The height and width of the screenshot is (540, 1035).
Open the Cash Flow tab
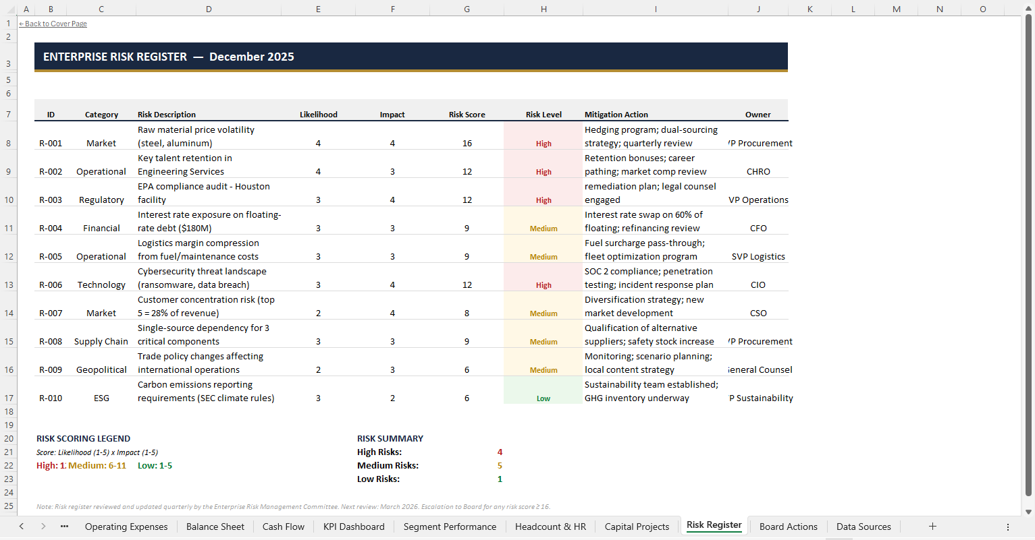pyautogui.click(x=283, y=526)
